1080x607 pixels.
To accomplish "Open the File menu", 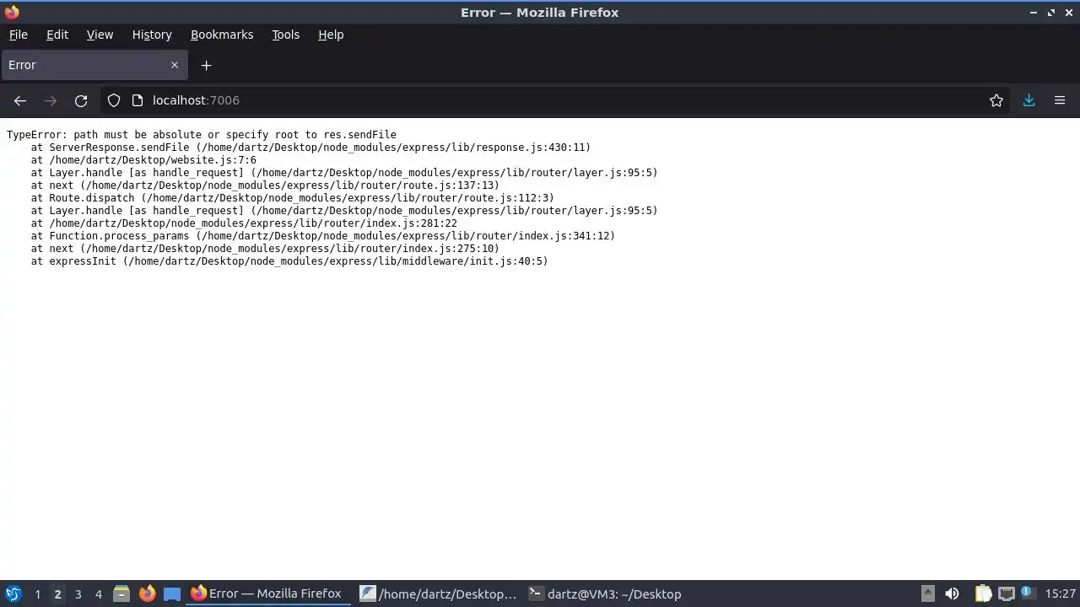I will point(19,35).
